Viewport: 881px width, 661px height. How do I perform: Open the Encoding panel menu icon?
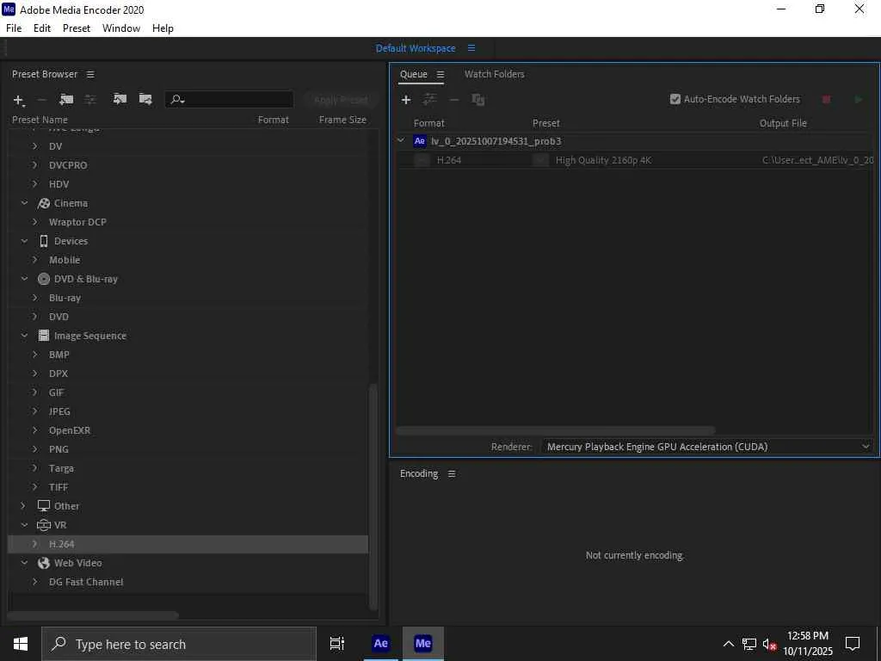452,474
